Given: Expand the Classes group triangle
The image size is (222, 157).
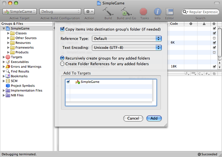Looking at the screenshot, I should [8, 33].
